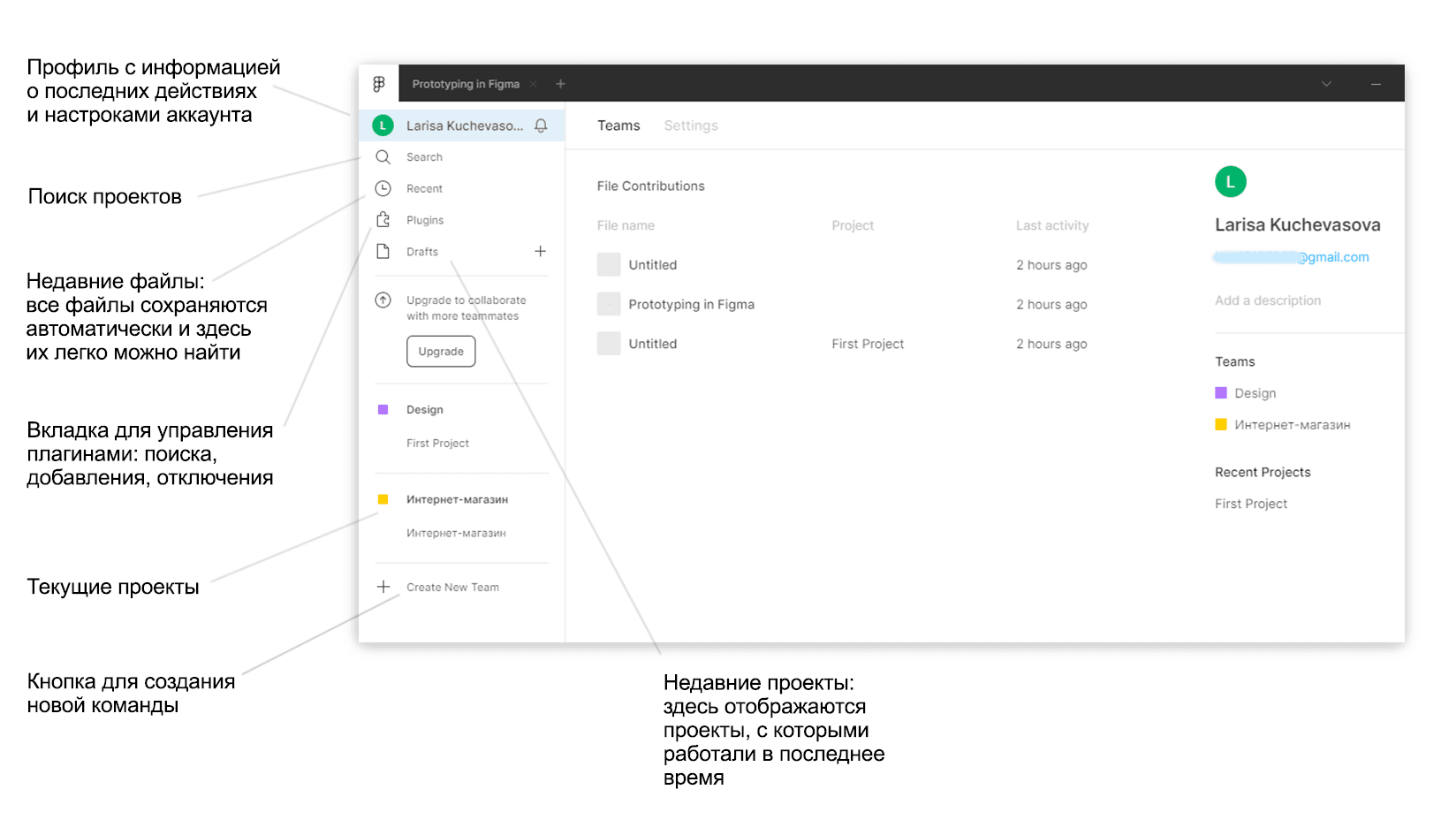1449x820 pixels.
Task: Click the File Contributions heading
Action: (650, 186)
